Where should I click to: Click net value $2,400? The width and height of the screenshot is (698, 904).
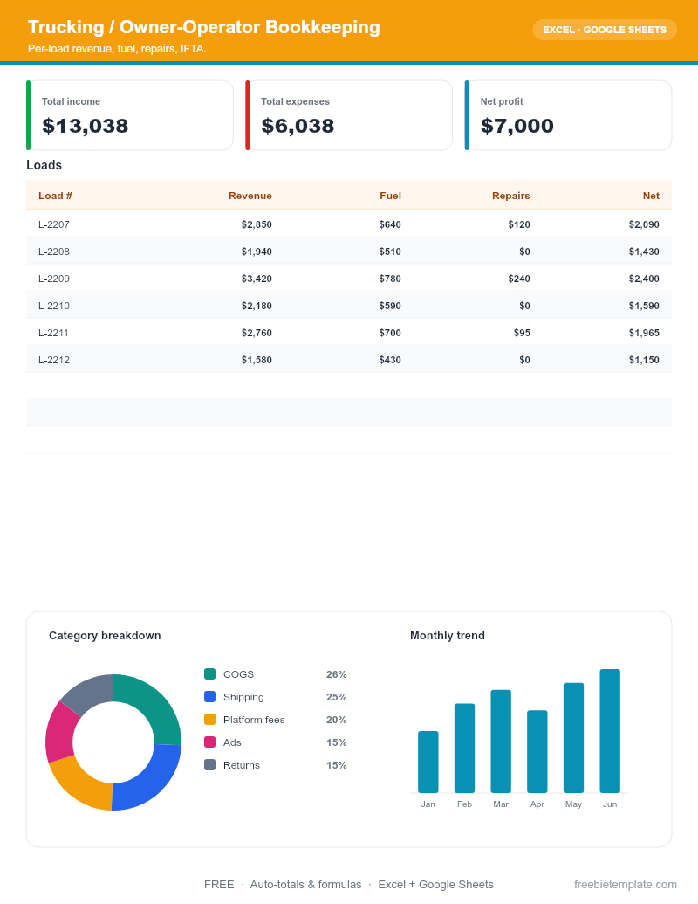click(644, 279)
